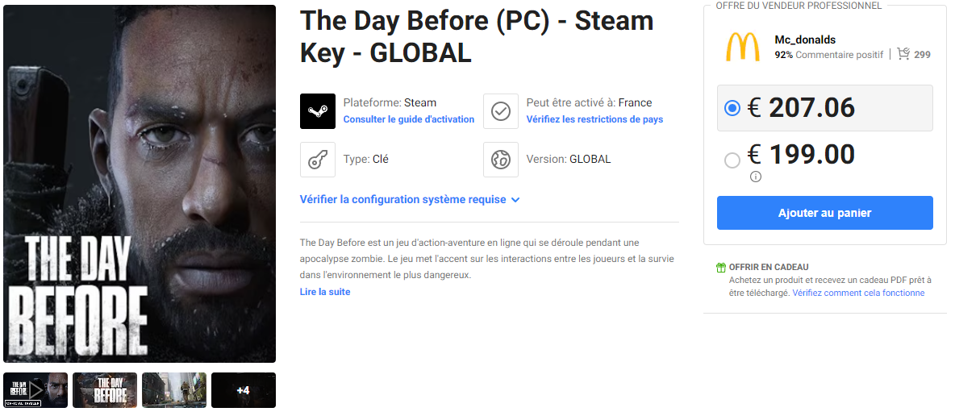Image resolution: width=955 pixels, height=416 pixels.
Task: Select the € 207.06 price option
Action: click(732, 108)
